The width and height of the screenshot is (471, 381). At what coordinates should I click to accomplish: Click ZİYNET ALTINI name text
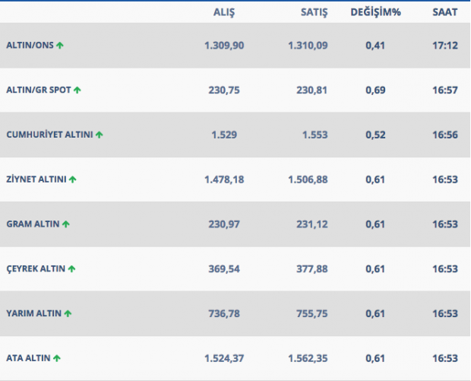(x=36, y=179)
